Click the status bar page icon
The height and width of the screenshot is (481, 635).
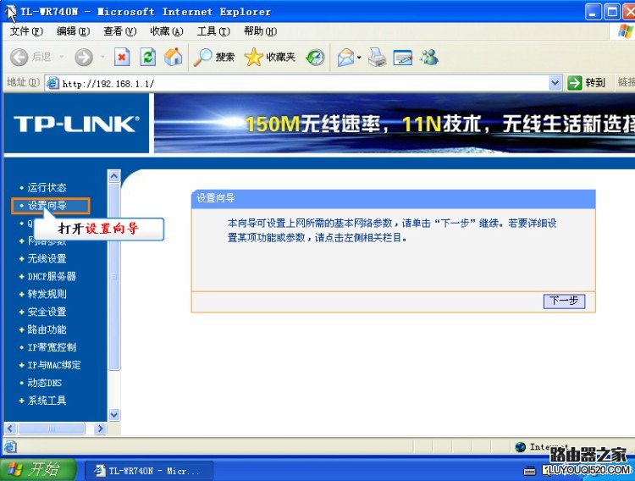click(10, 446)
